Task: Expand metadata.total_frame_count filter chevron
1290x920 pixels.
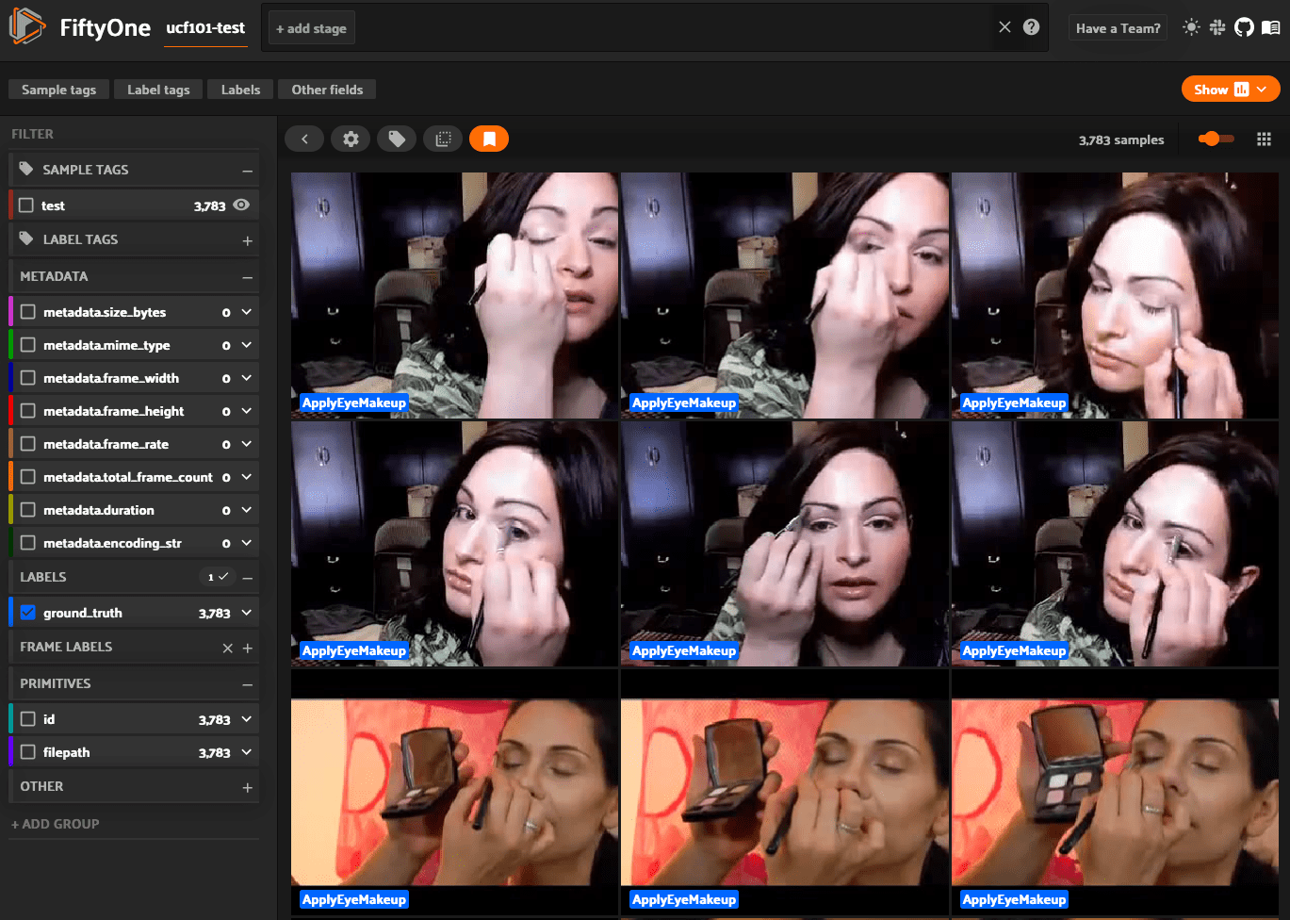Action: click(247, 477)
